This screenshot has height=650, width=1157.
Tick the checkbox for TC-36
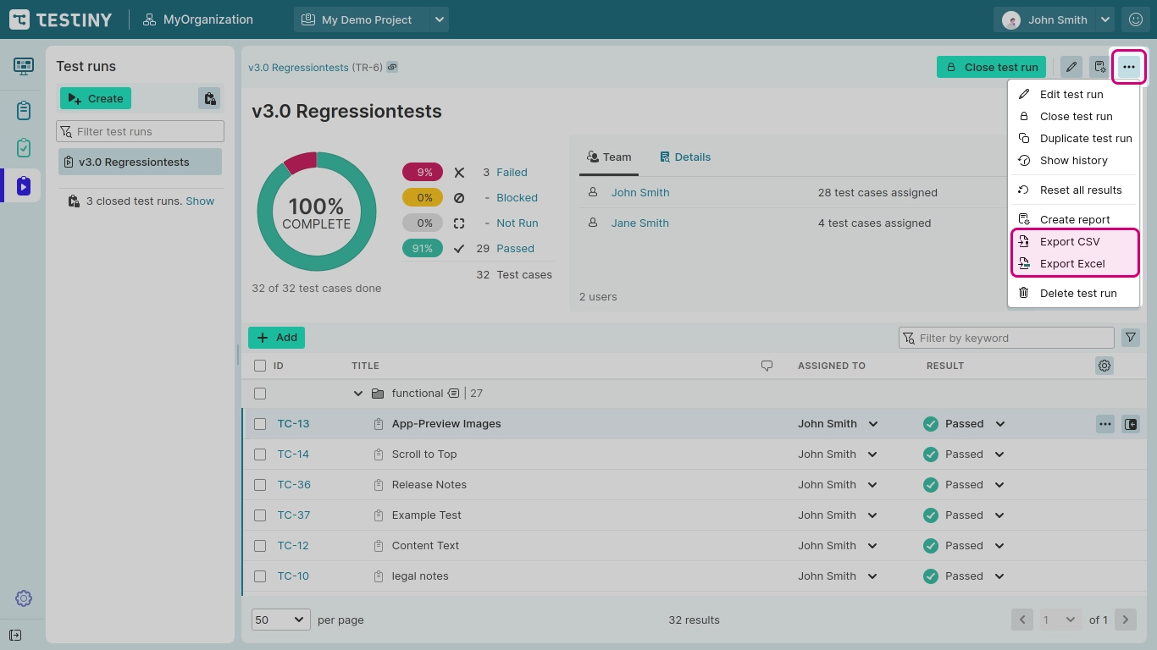pyautogui.click(x=260, y=485)
